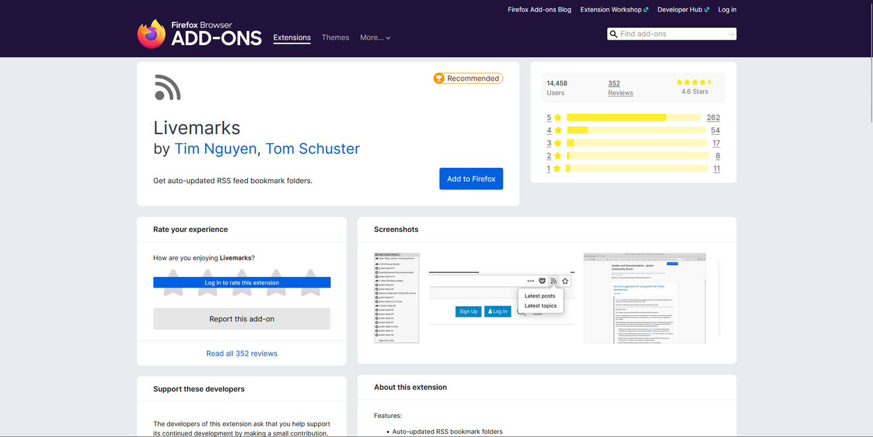Open the Latest posts popup screenshot

(x=501, y=298)
